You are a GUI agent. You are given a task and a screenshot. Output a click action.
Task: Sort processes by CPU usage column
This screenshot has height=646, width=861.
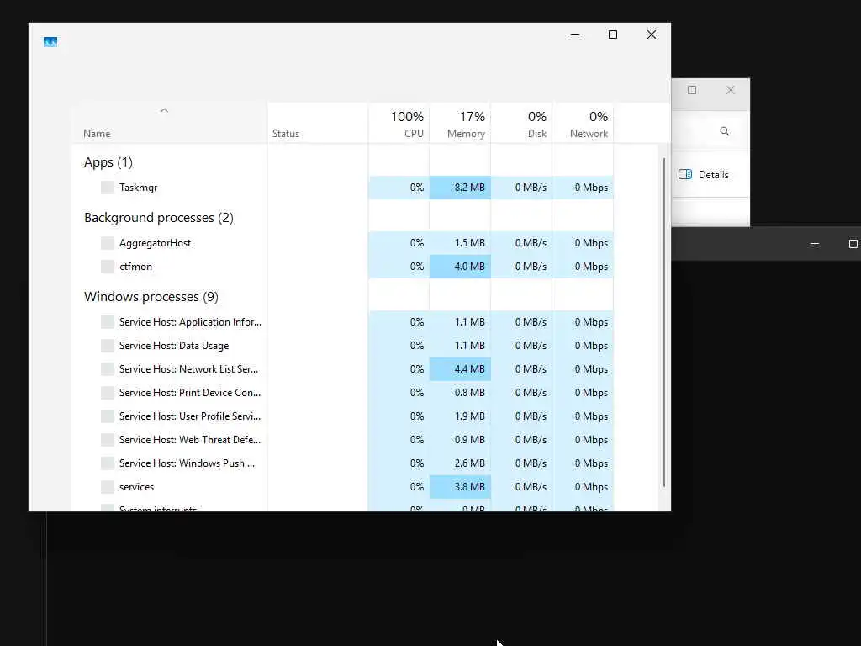pyautogui.click(x=399, y=124)
